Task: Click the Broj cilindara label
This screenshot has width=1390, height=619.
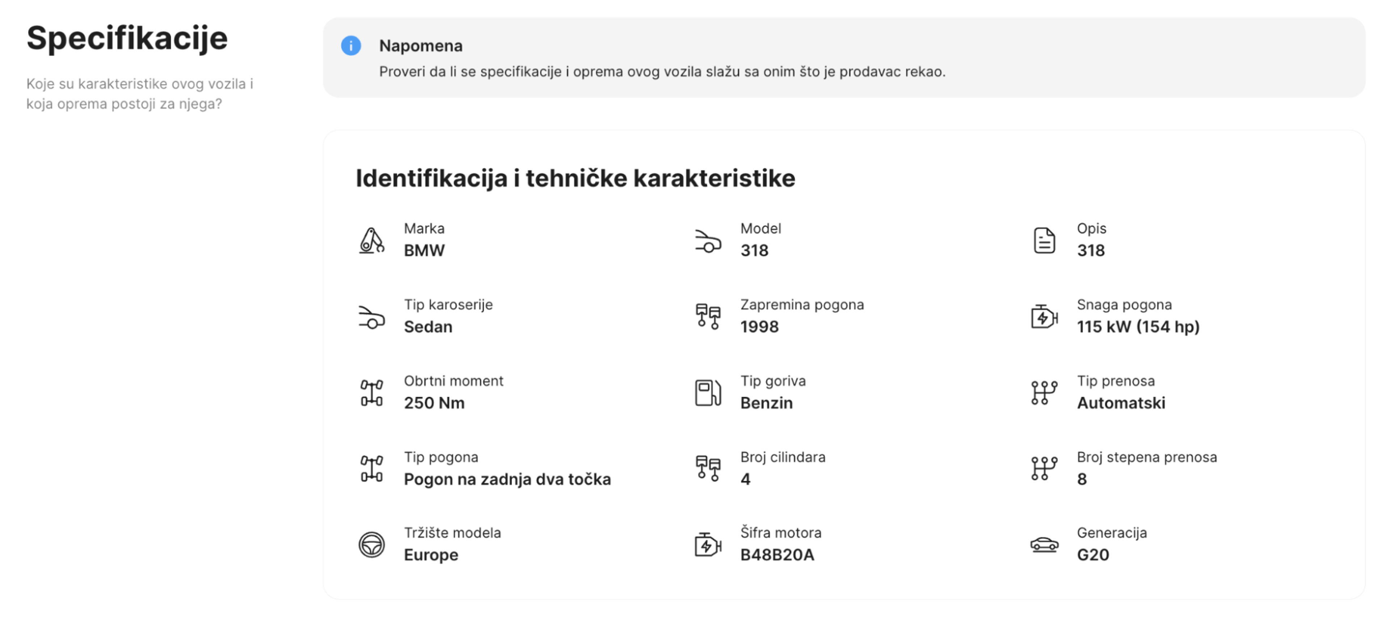Action: click(782, 457)
